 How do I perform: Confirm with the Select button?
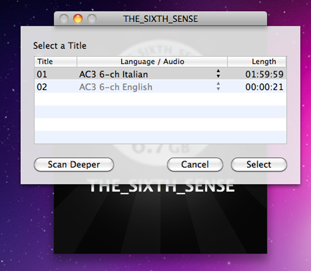[x=259, y=164]
